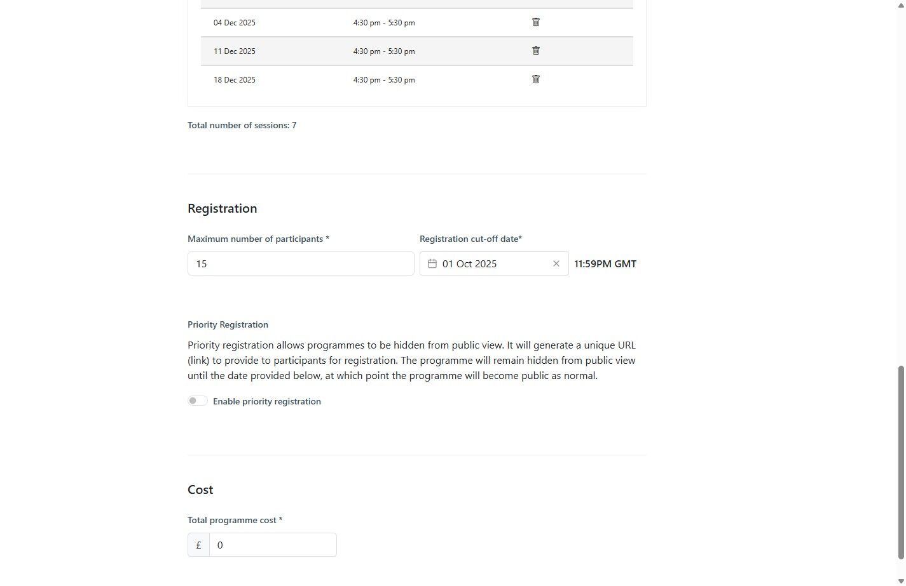
Task: Select the 11 Dec 2025 date cell
Action: point(235,51)
